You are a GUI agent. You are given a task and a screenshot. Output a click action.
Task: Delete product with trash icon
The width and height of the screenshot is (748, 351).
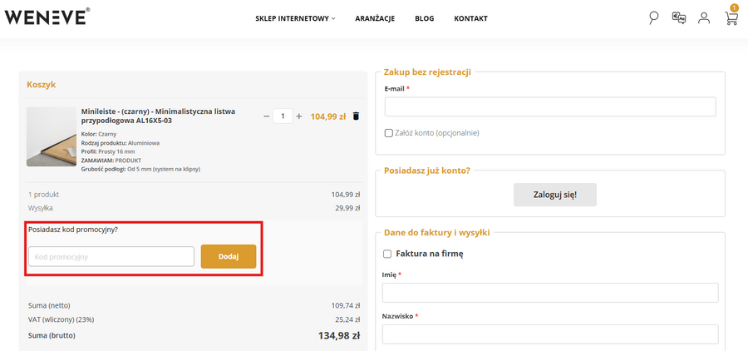pyautogui.click(x=357, y=116)
